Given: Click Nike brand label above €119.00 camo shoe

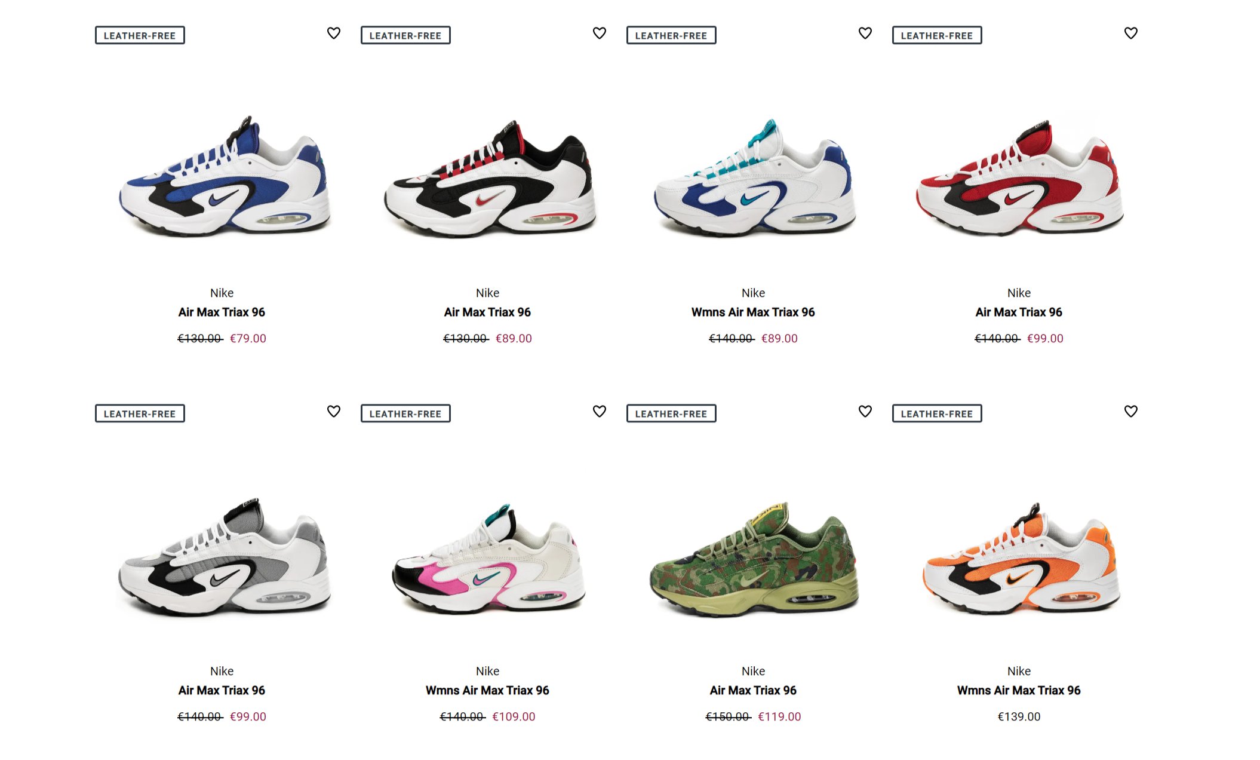Looking at the screenshot, I should tap(753, 672).
